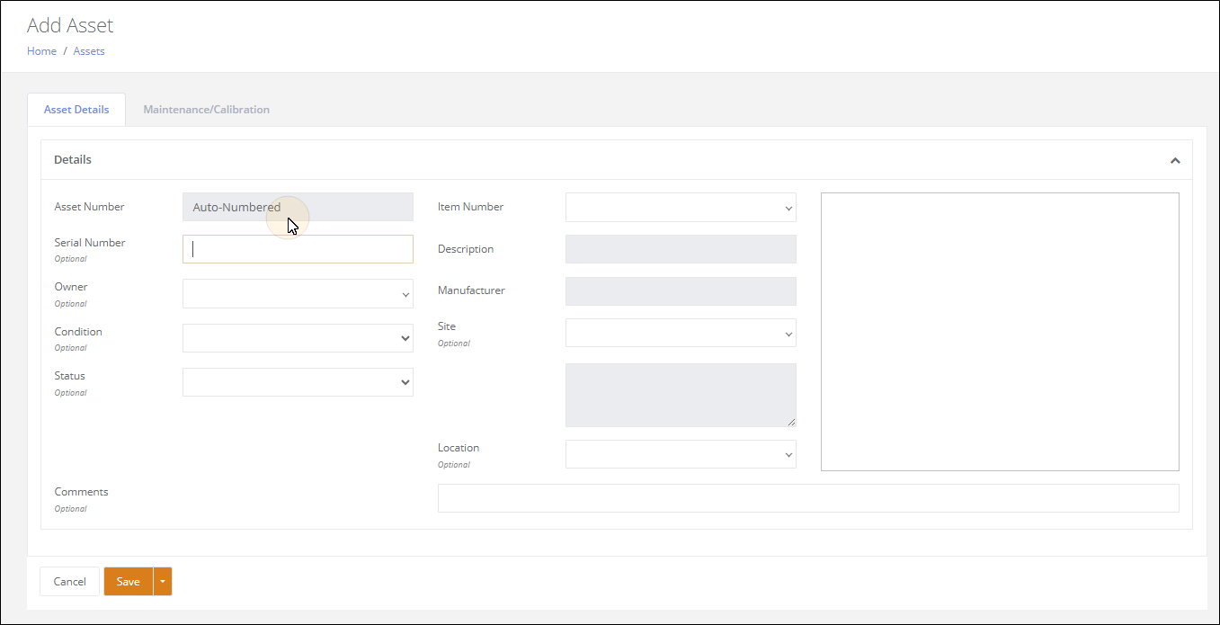Click the Comments input field

point(808,498)
